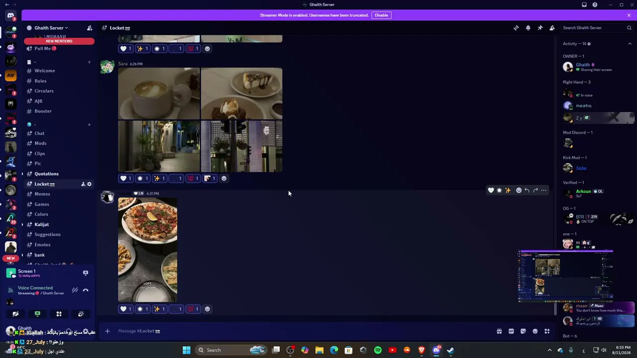Open the emoji picker in the message bar

coord(535,331)
